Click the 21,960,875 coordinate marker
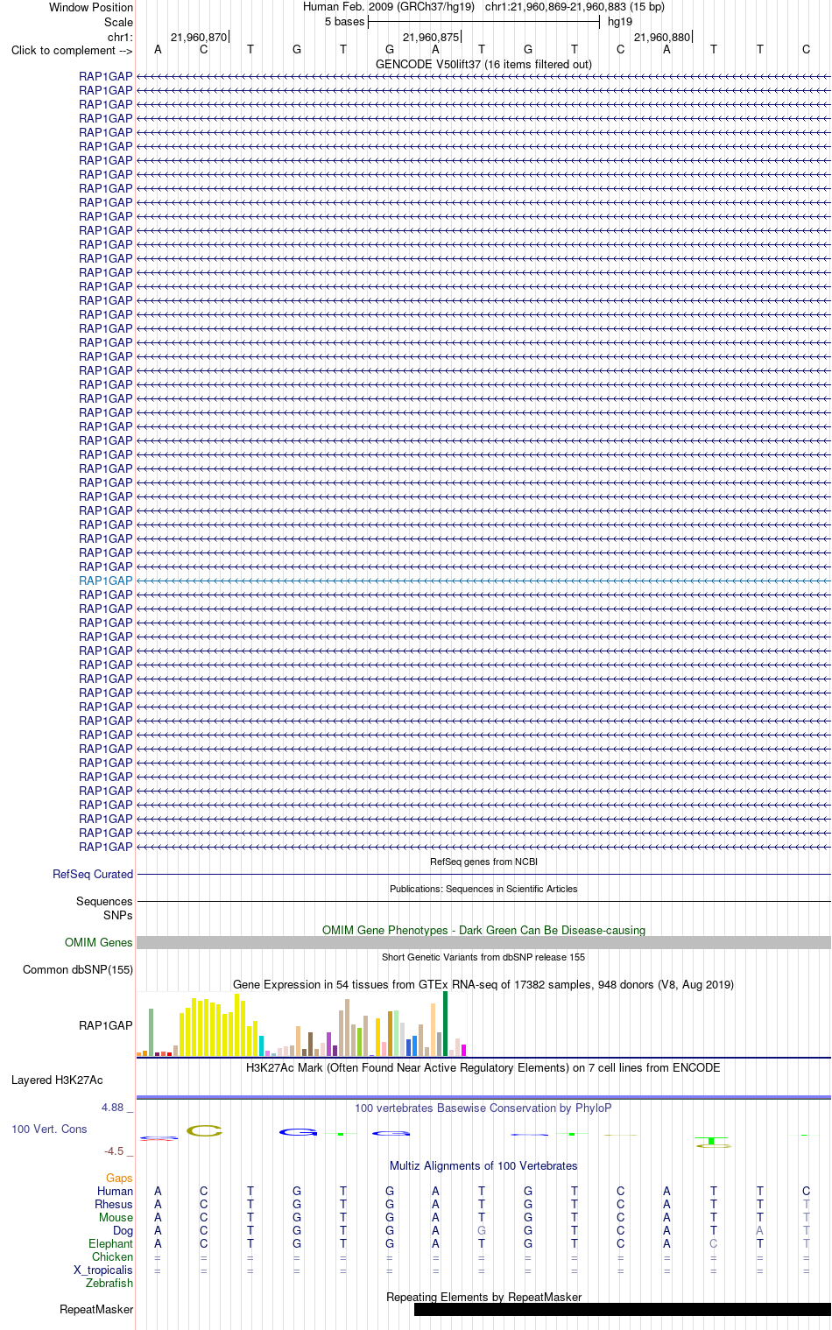The image size is (832, 1330). (x=431, y=38)
